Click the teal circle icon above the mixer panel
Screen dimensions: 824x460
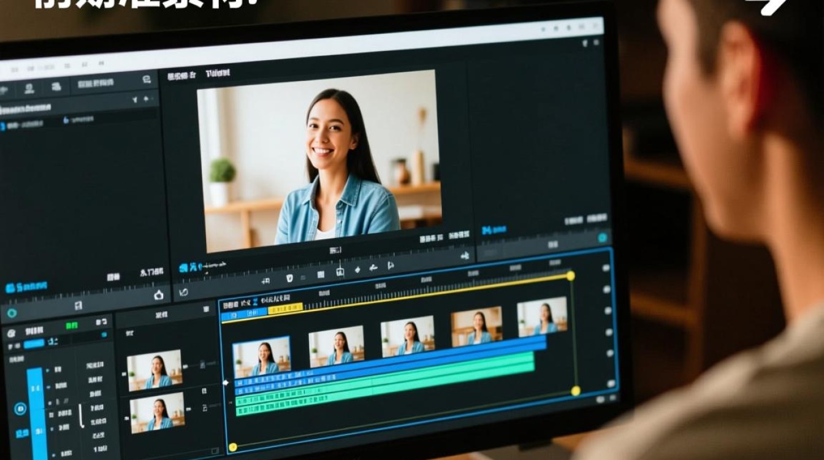(x=12, y=313)
